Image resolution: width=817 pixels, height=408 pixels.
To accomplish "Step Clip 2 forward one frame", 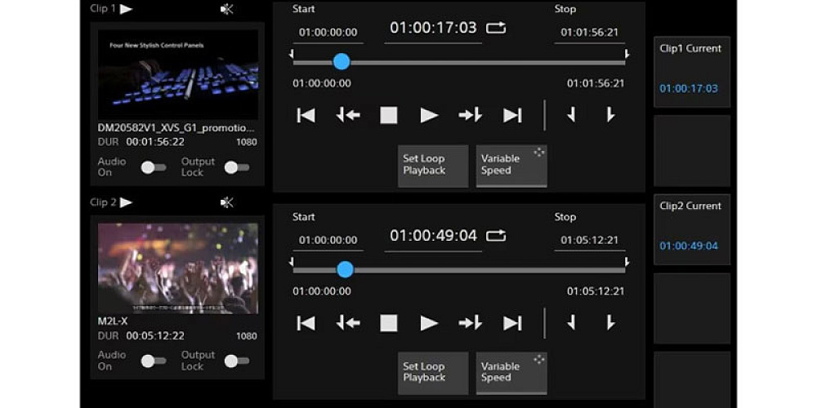I will [470, 323].
